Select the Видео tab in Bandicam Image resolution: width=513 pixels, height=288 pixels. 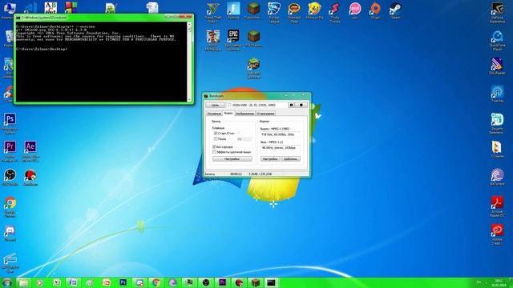point(228,113)
